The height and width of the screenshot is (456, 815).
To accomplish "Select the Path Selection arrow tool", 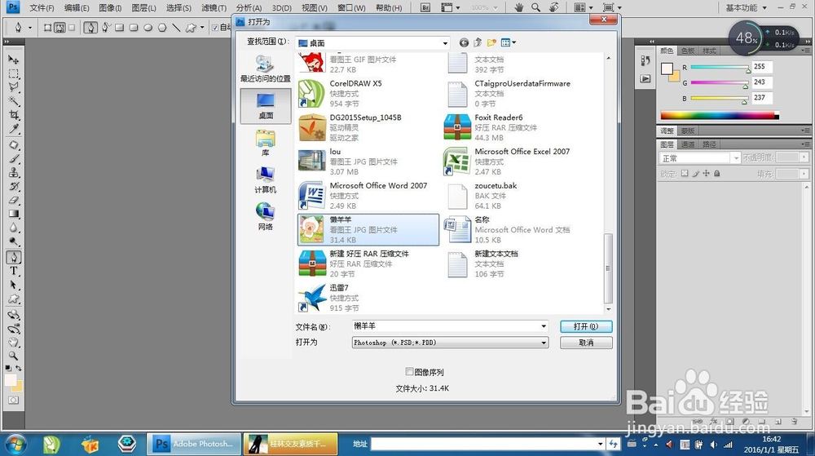I will coord(14,285).
